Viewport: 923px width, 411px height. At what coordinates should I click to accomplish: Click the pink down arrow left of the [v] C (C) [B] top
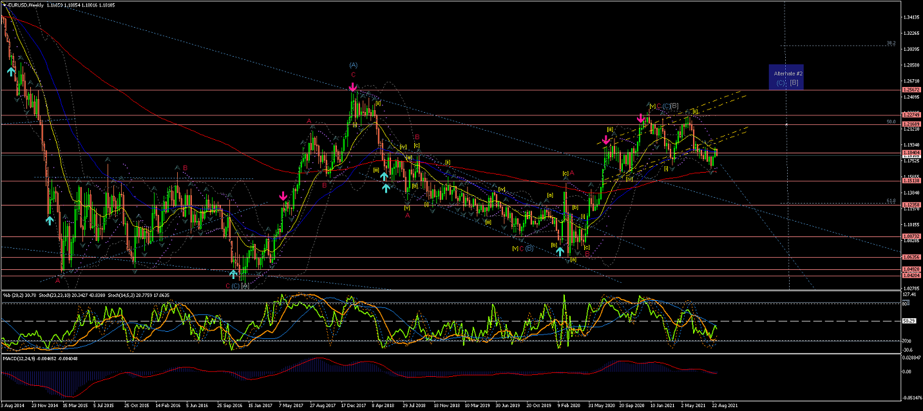coord(640,119)
